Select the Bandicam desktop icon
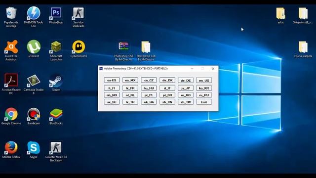The height and width of the screenshot is (178, 316). pyautogui.click(x=34, y=116)
